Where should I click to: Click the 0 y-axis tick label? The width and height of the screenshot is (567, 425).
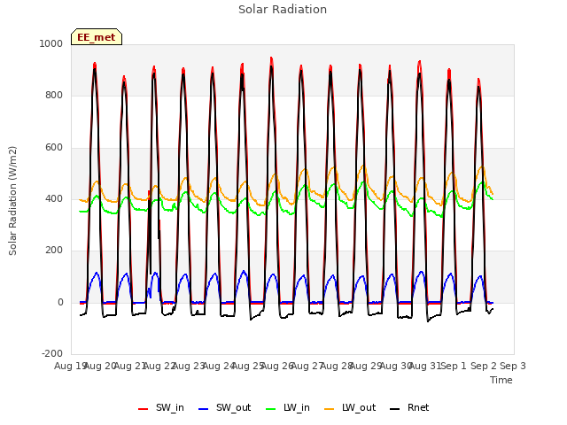click(x=60, y=302)
